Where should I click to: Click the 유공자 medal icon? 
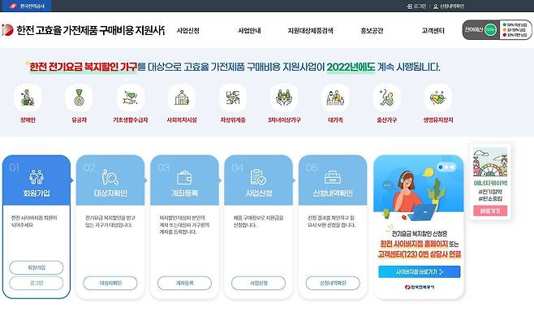[79, 98]
